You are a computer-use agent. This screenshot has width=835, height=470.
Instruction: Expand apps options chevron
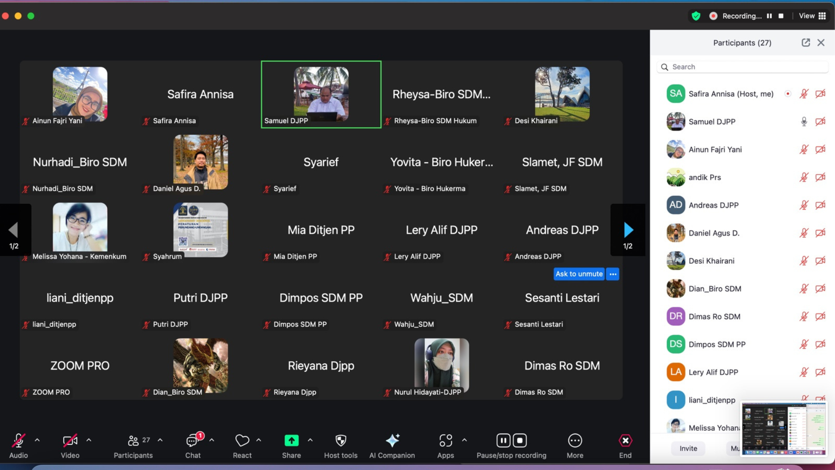pyautogui.click(x=464, y=440)
